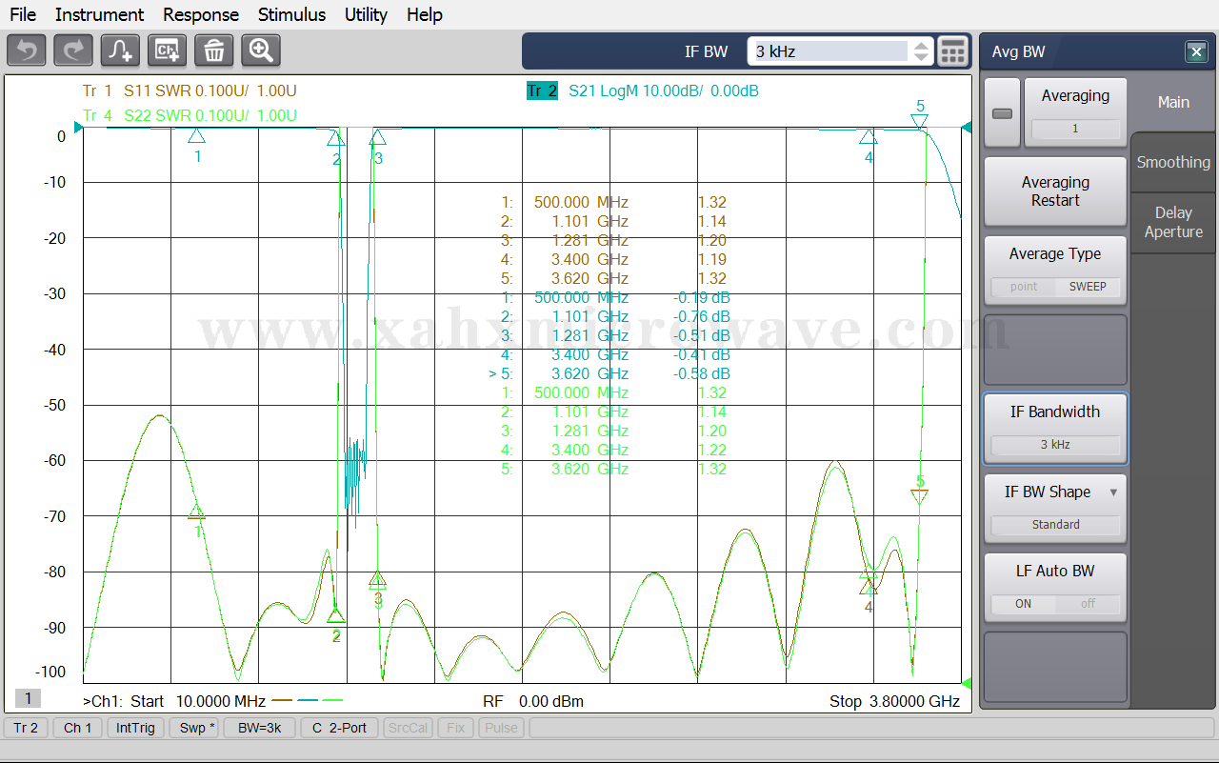
Task: Toggle the Averaging on/off indicator button
Action: [x=1002, y=113]
